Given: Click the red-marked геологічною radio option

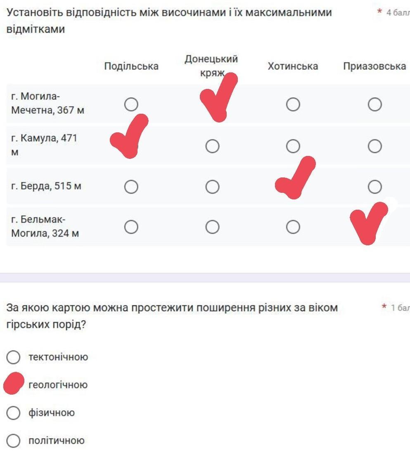Looking at the screenshot, I should pos(14,384).
